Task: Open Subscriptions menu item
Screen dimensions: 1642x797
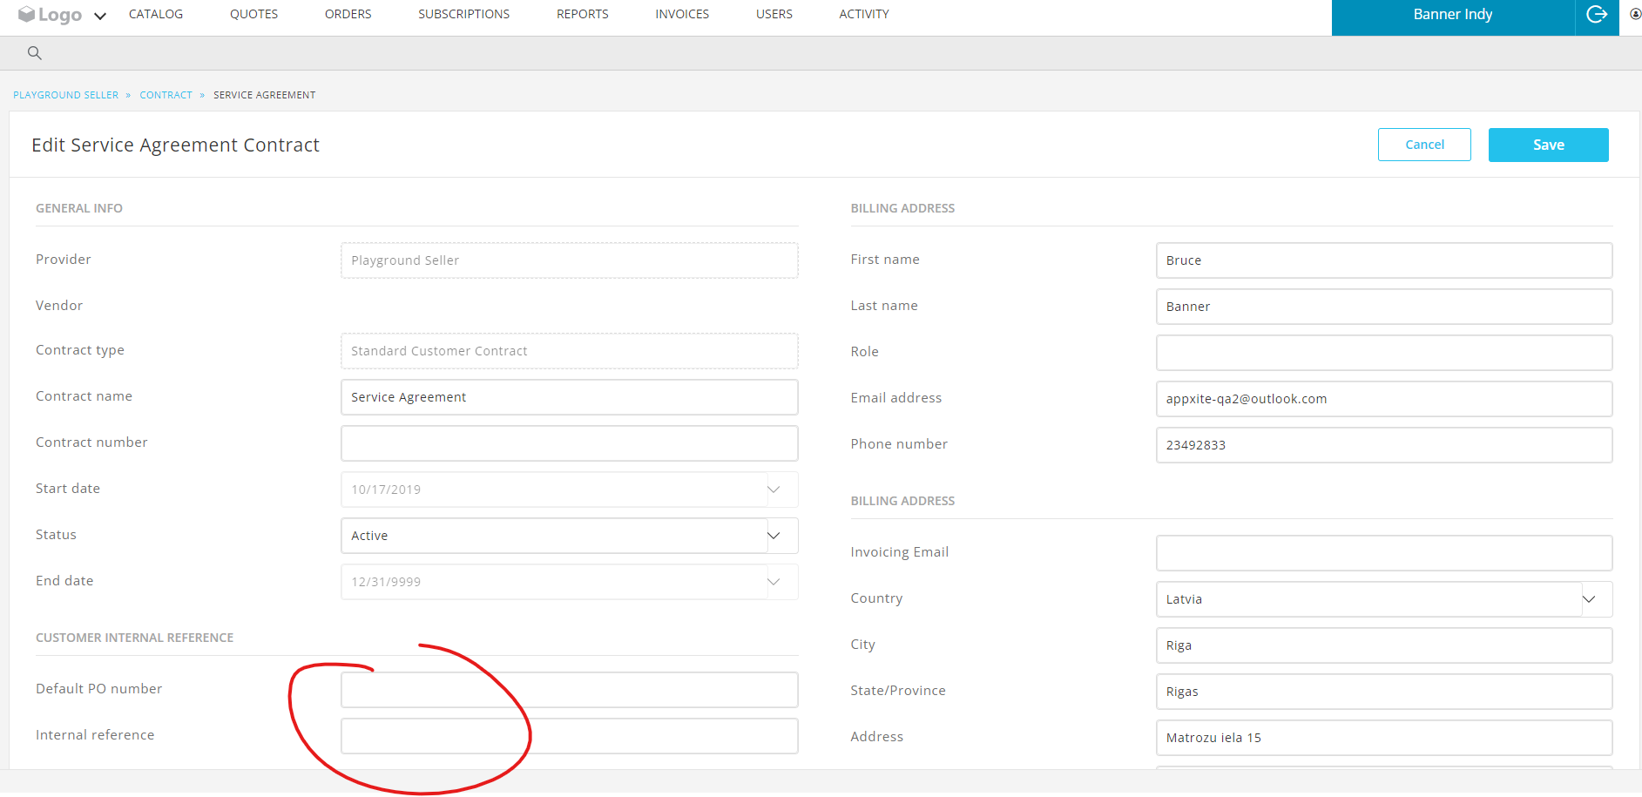Action: click(x=464, y=14)
